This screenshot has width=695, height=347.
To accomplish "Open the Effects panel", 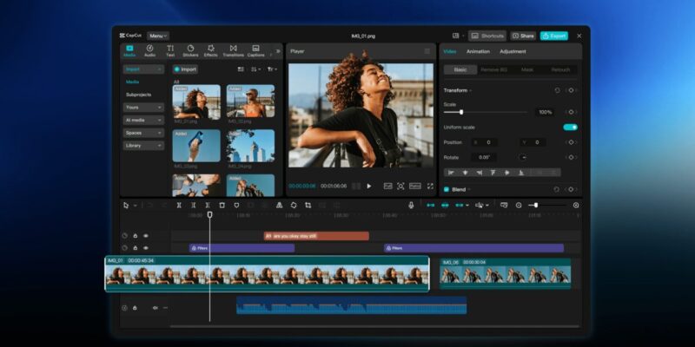I will pos(210,51).
